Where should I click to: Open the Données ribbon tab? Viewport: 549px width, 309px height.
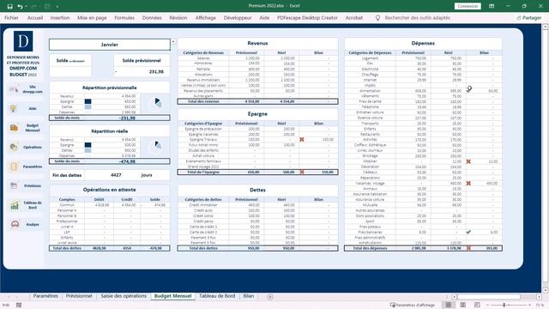[152, 17]
